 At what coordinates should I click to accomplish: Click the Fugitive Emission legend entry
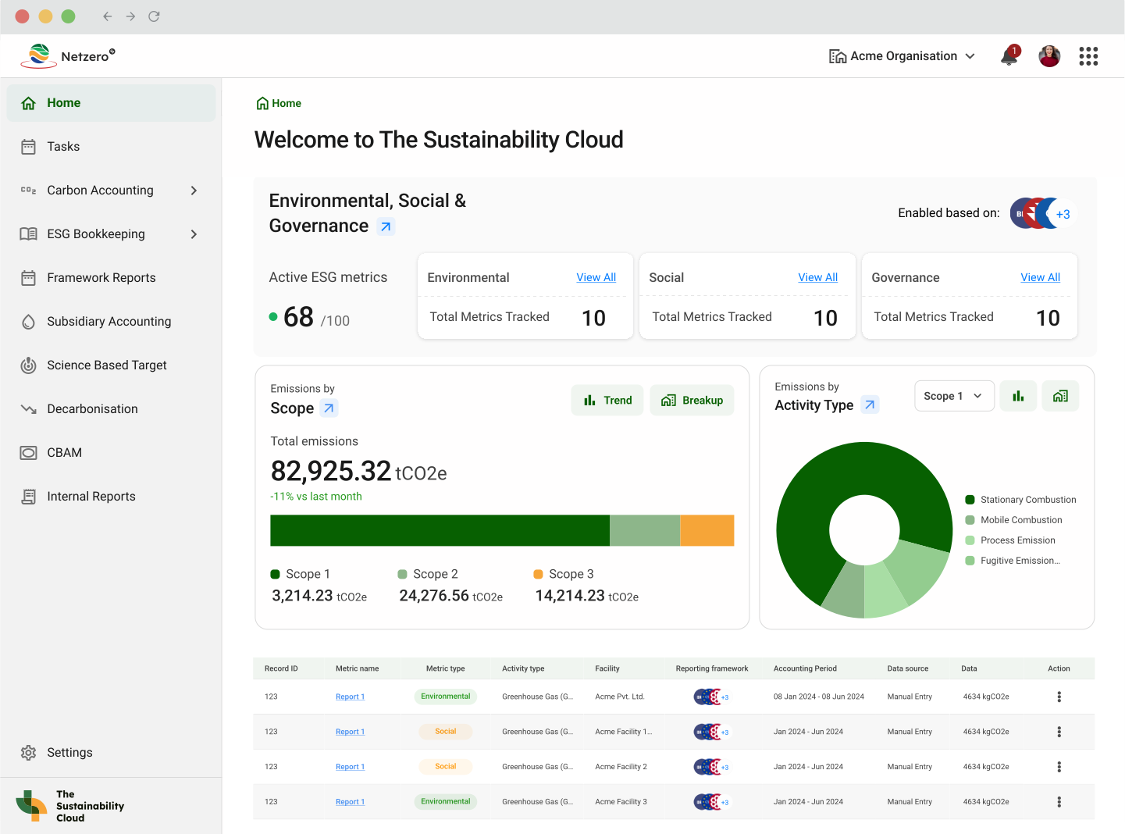(x=1013, y=561)
